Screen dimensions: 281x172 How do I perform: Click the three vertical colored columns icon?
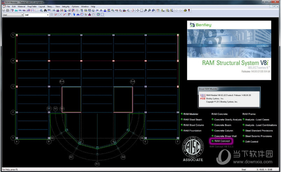tap(158, 10)
